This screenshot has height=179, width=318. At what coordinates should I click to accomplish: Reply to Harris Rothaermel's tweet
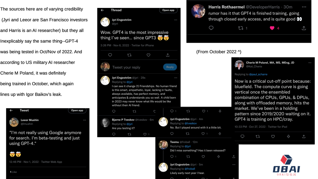point(211,28)
